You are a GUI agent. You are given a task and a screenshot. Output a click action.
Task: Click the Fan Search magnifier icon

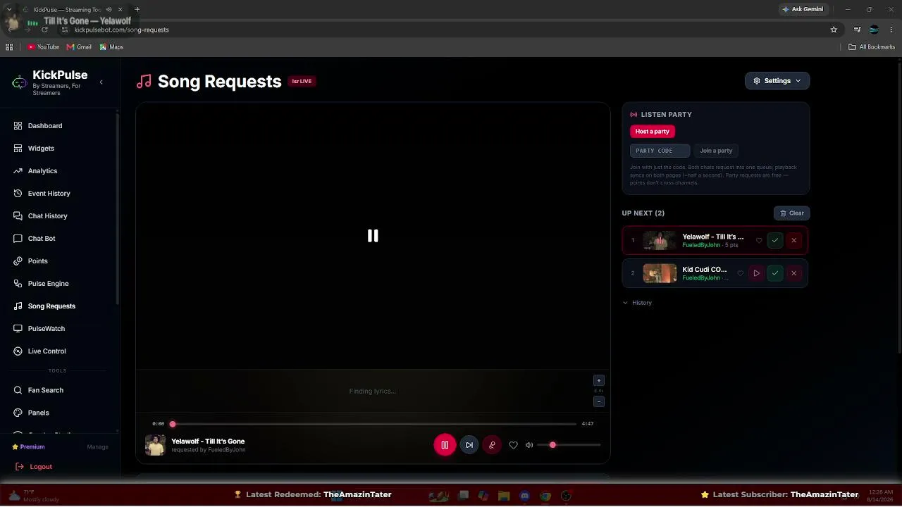click(18, 390)
